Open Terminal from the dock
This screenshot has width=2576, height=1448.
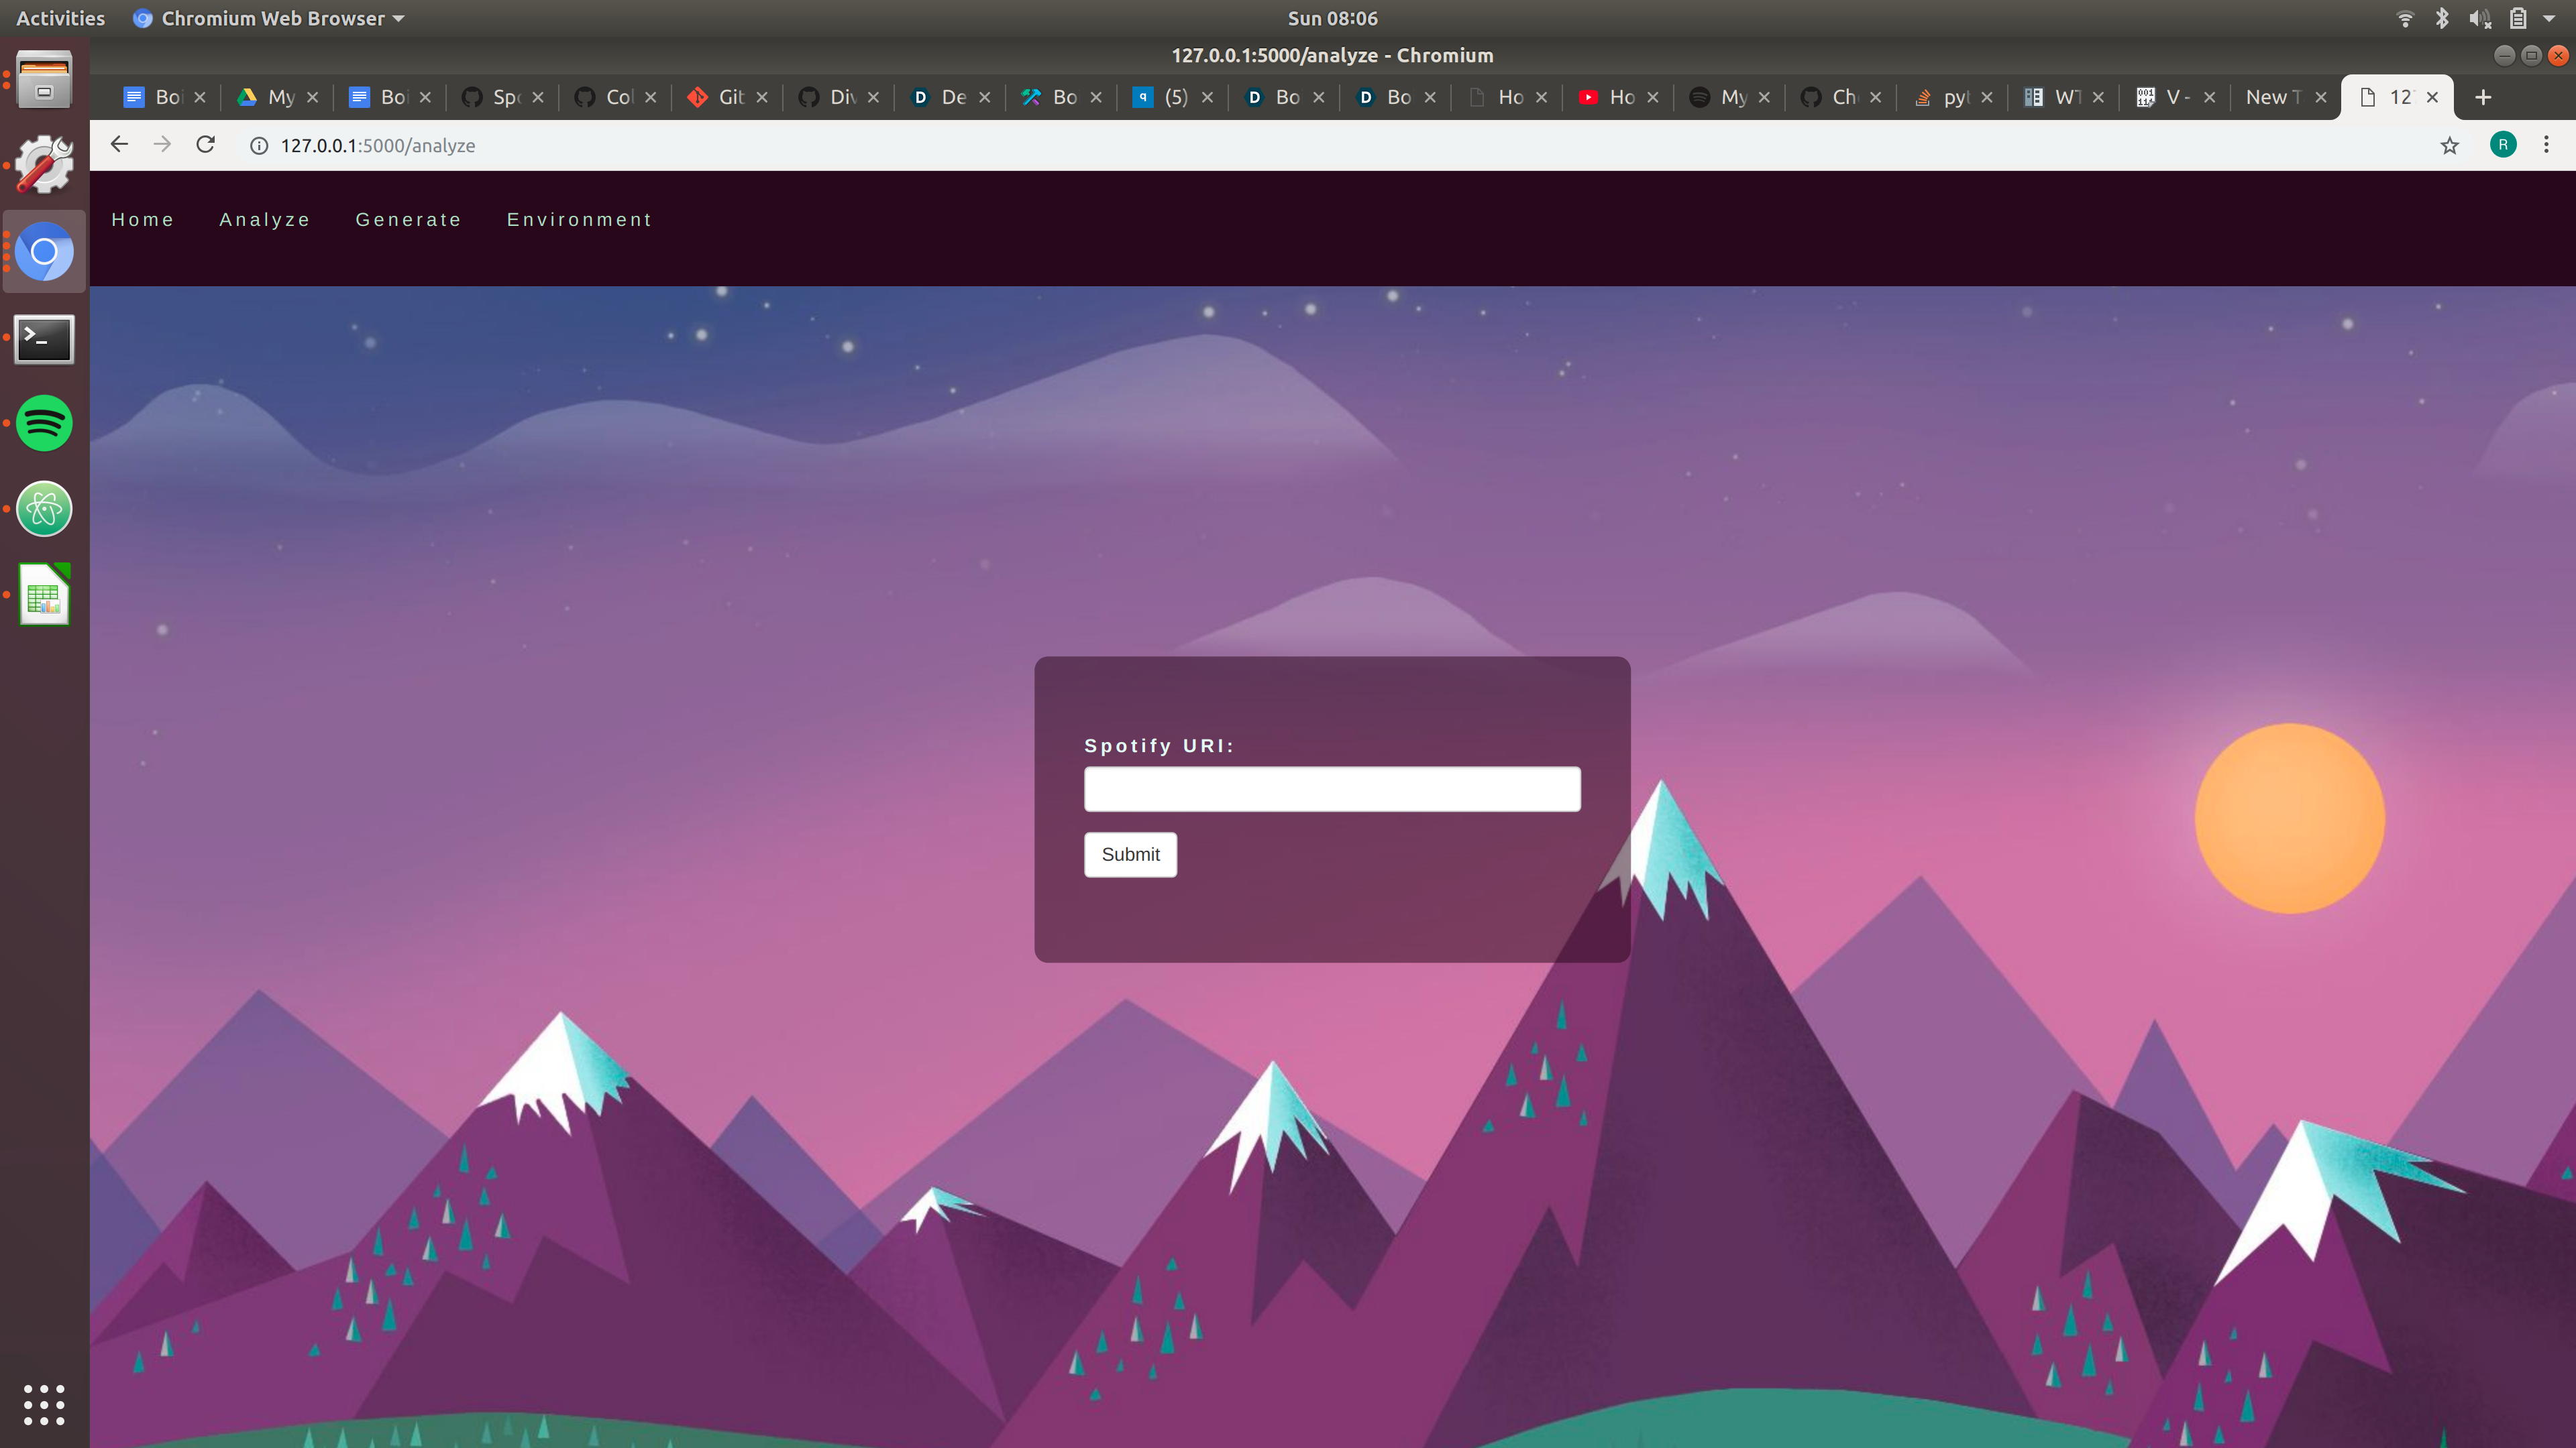pyautogui.click(x=44, y=340)
